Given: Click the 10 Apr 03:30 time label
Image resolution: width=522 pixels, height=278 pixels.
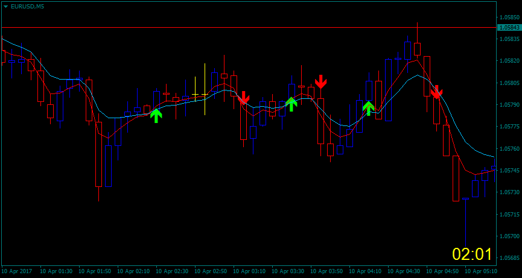Looking at the screenshot, I should (x=288, y=271).
